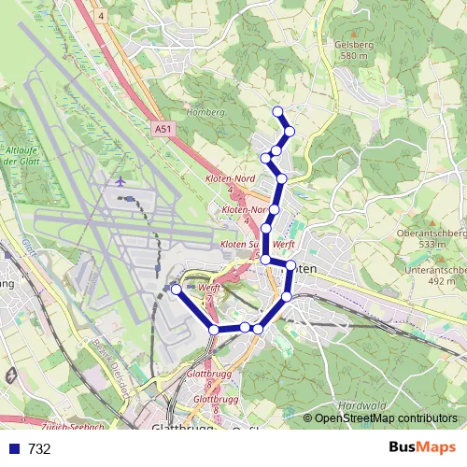Click the Bezirk Dielsdorf boundary label
This screenshot has width=467, height=467.
click(111, 369)
